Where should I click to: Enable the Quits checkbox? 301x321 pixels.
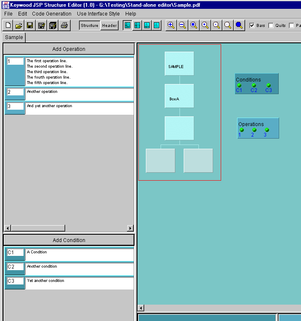[x=271, y=26]
